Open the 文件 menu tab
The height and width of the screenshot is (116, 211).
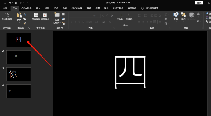5,8
